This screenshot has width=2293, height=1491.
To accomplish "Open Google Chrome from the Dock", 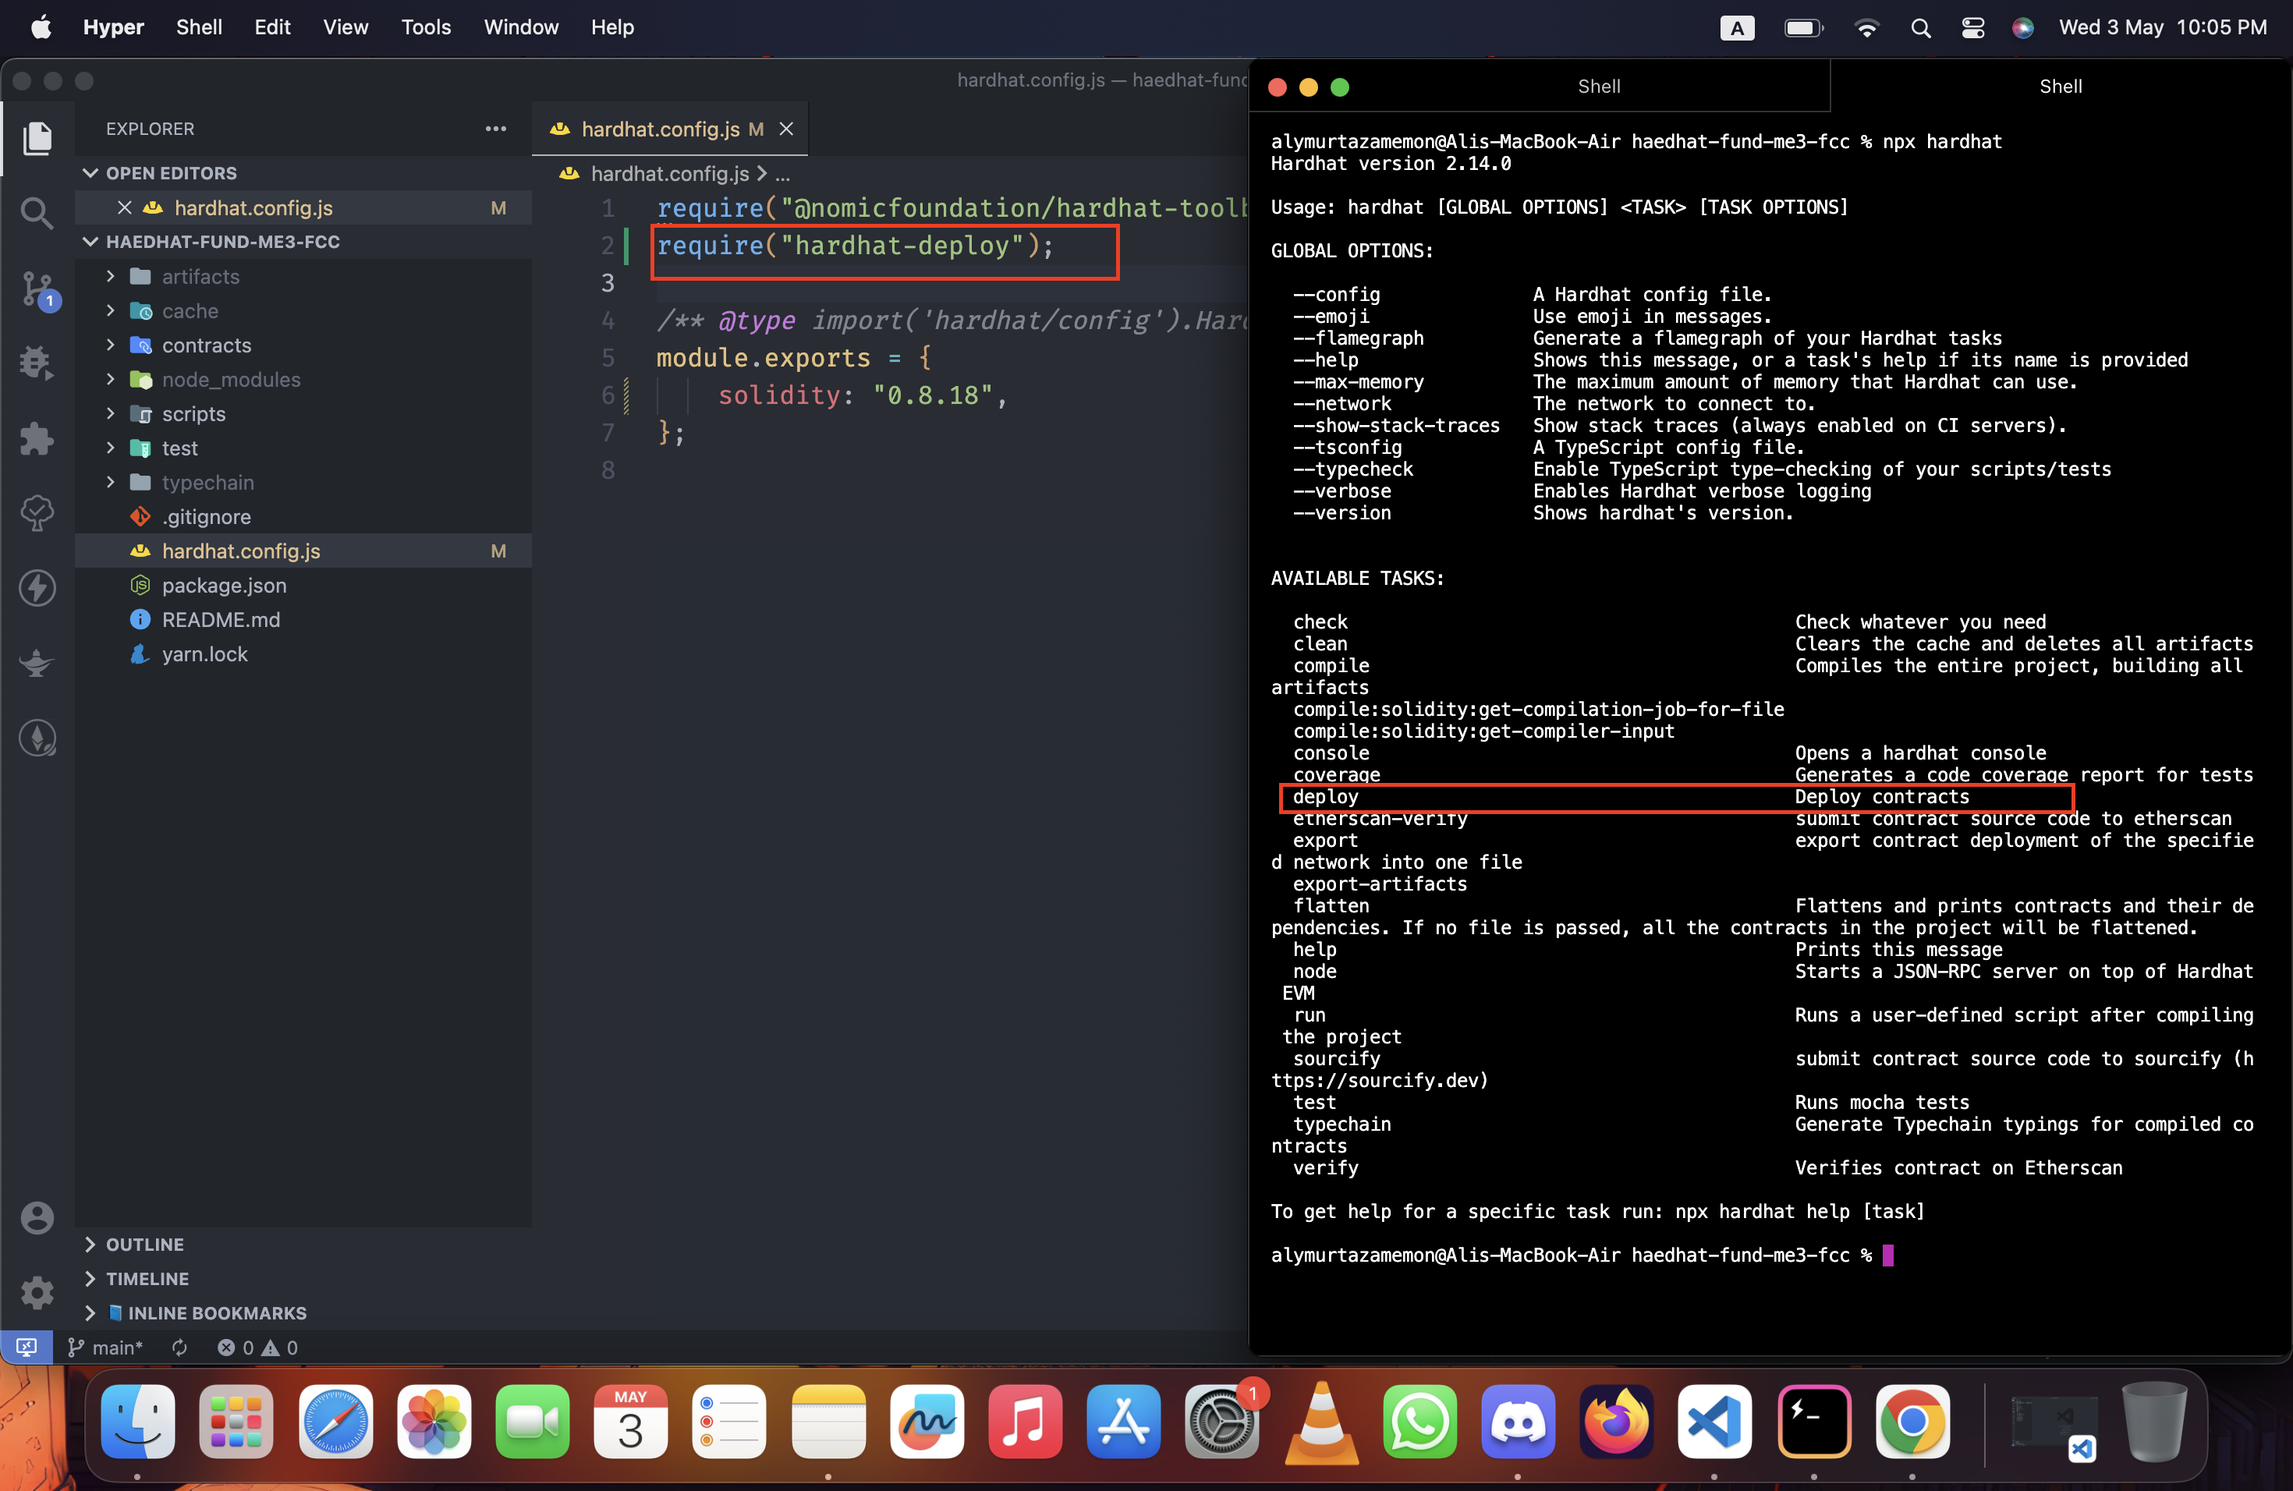I will click(1912, 1422).
